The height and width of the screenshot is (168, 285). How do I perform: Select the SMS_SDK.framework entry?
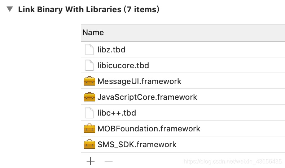[183, 144]
